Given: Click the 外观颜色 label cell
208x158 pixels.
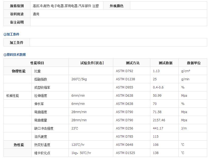Looking at the screenshot, I should pyautogui.click(x=117, y=6).
